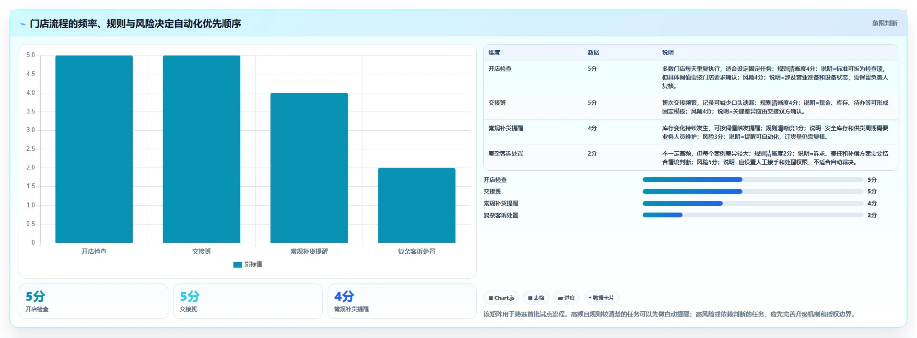This screenshot has width=917, height=338.
Task: Click the 常规补货提醒 x-axis label
Action: tap(309, 251)
